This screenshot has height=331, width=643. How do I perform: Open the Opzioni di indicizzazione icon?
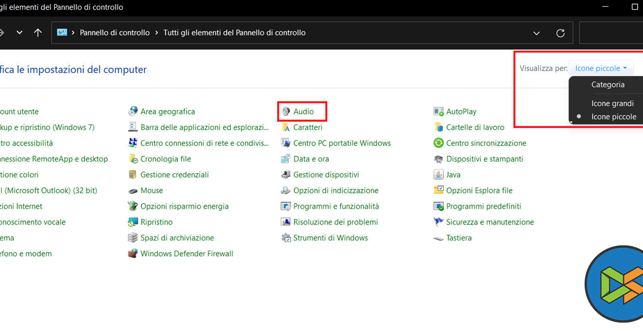[x=285, y=190]
